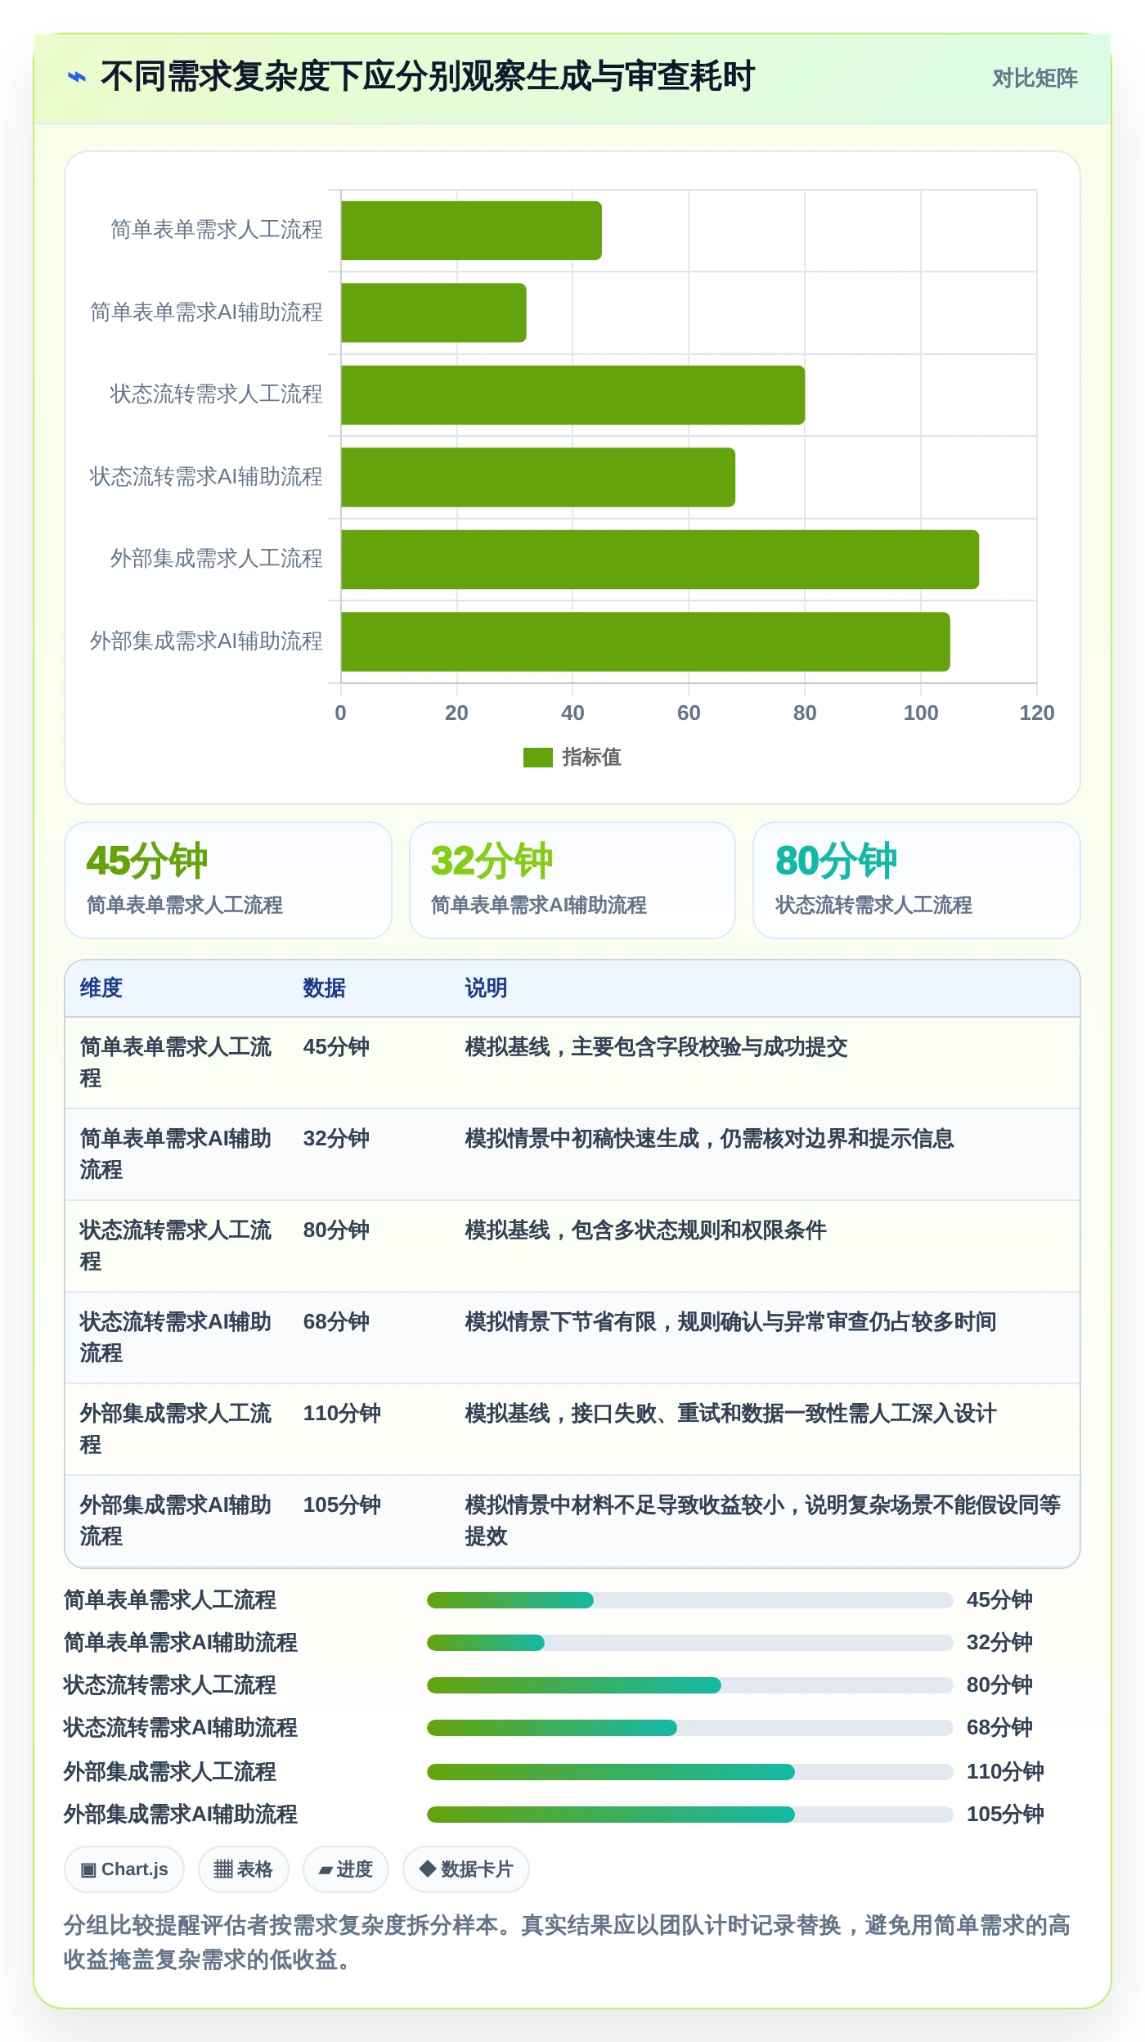Click the x-axis tick label 120
The image size is (1145, 2042).
1036,713
